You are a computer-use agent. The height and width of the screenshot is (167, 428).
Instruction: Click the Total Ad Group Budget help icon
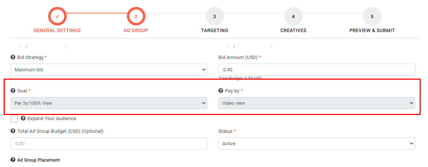13,131
